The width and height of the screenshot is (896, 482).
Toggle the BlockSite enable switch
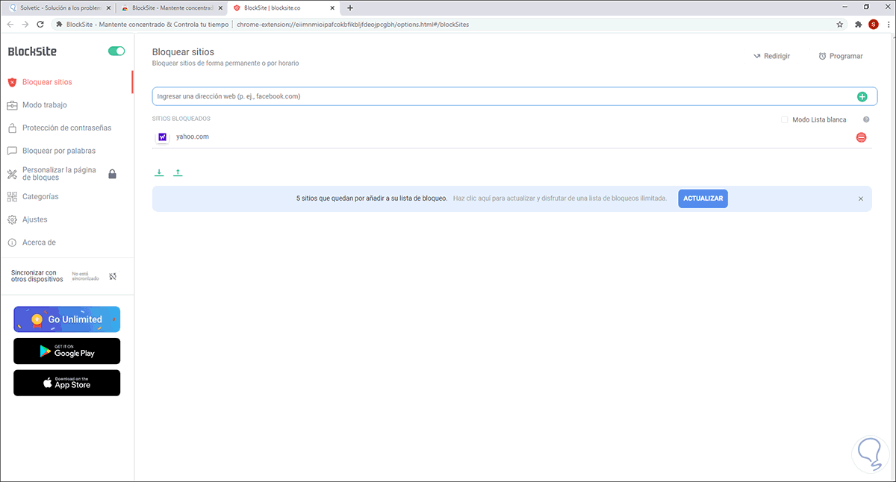tap(116, 51)
